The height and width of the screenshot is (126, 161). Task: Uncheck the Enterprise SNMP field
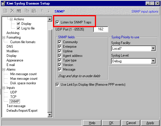[60, 47]
